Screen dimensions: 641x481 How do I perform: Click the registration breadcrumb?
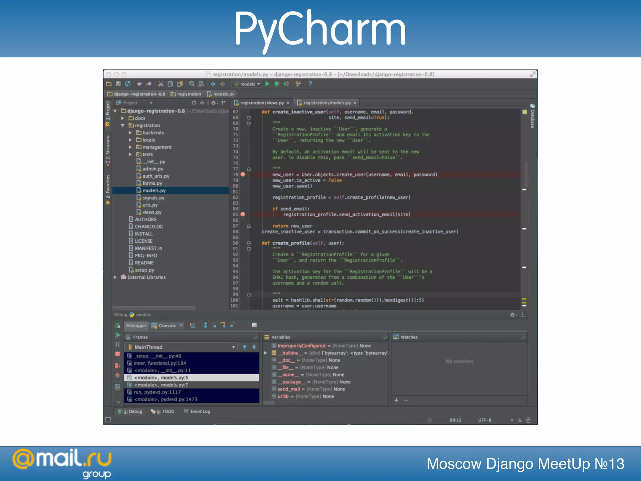pos(186,94)
